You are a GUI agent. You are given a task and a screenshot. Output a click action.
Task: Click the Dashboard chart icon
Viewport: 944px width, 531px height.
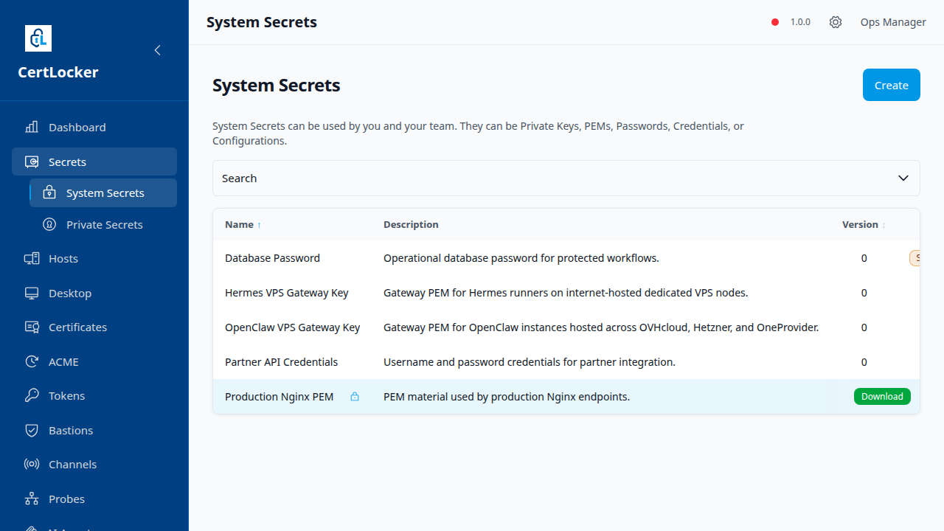(x=32, y=127)
